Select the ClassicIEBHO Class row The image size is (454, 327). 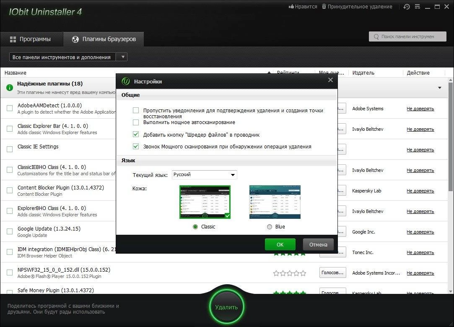pos(58,170)
